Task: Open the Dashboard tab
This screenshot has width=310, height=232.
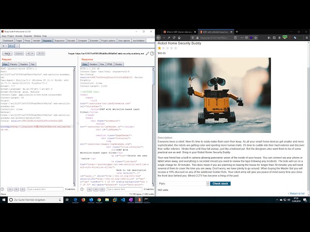Action: tap(8, 41)
